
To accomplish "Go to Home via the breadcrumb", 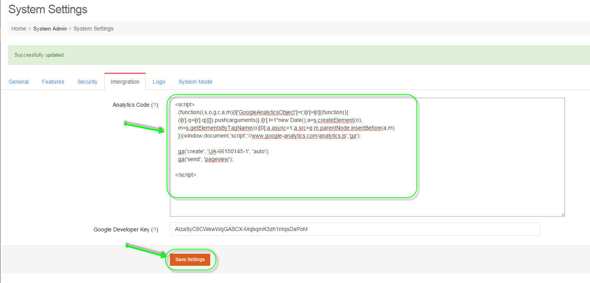I will (x=18, y=29).
